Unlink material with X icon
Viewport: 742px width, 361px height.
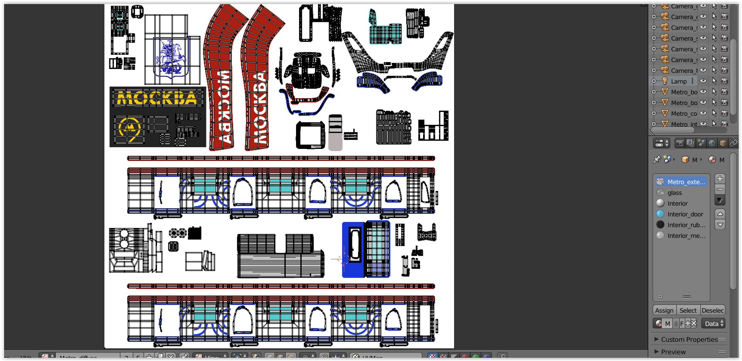point(694,324)
